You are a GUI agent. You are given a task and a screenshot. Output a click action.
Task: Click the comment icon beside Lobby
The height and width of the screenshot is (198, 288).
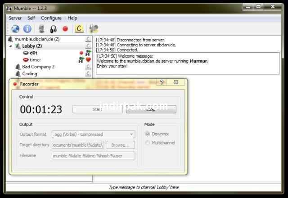pyautogui.click(x=88, y=46)
